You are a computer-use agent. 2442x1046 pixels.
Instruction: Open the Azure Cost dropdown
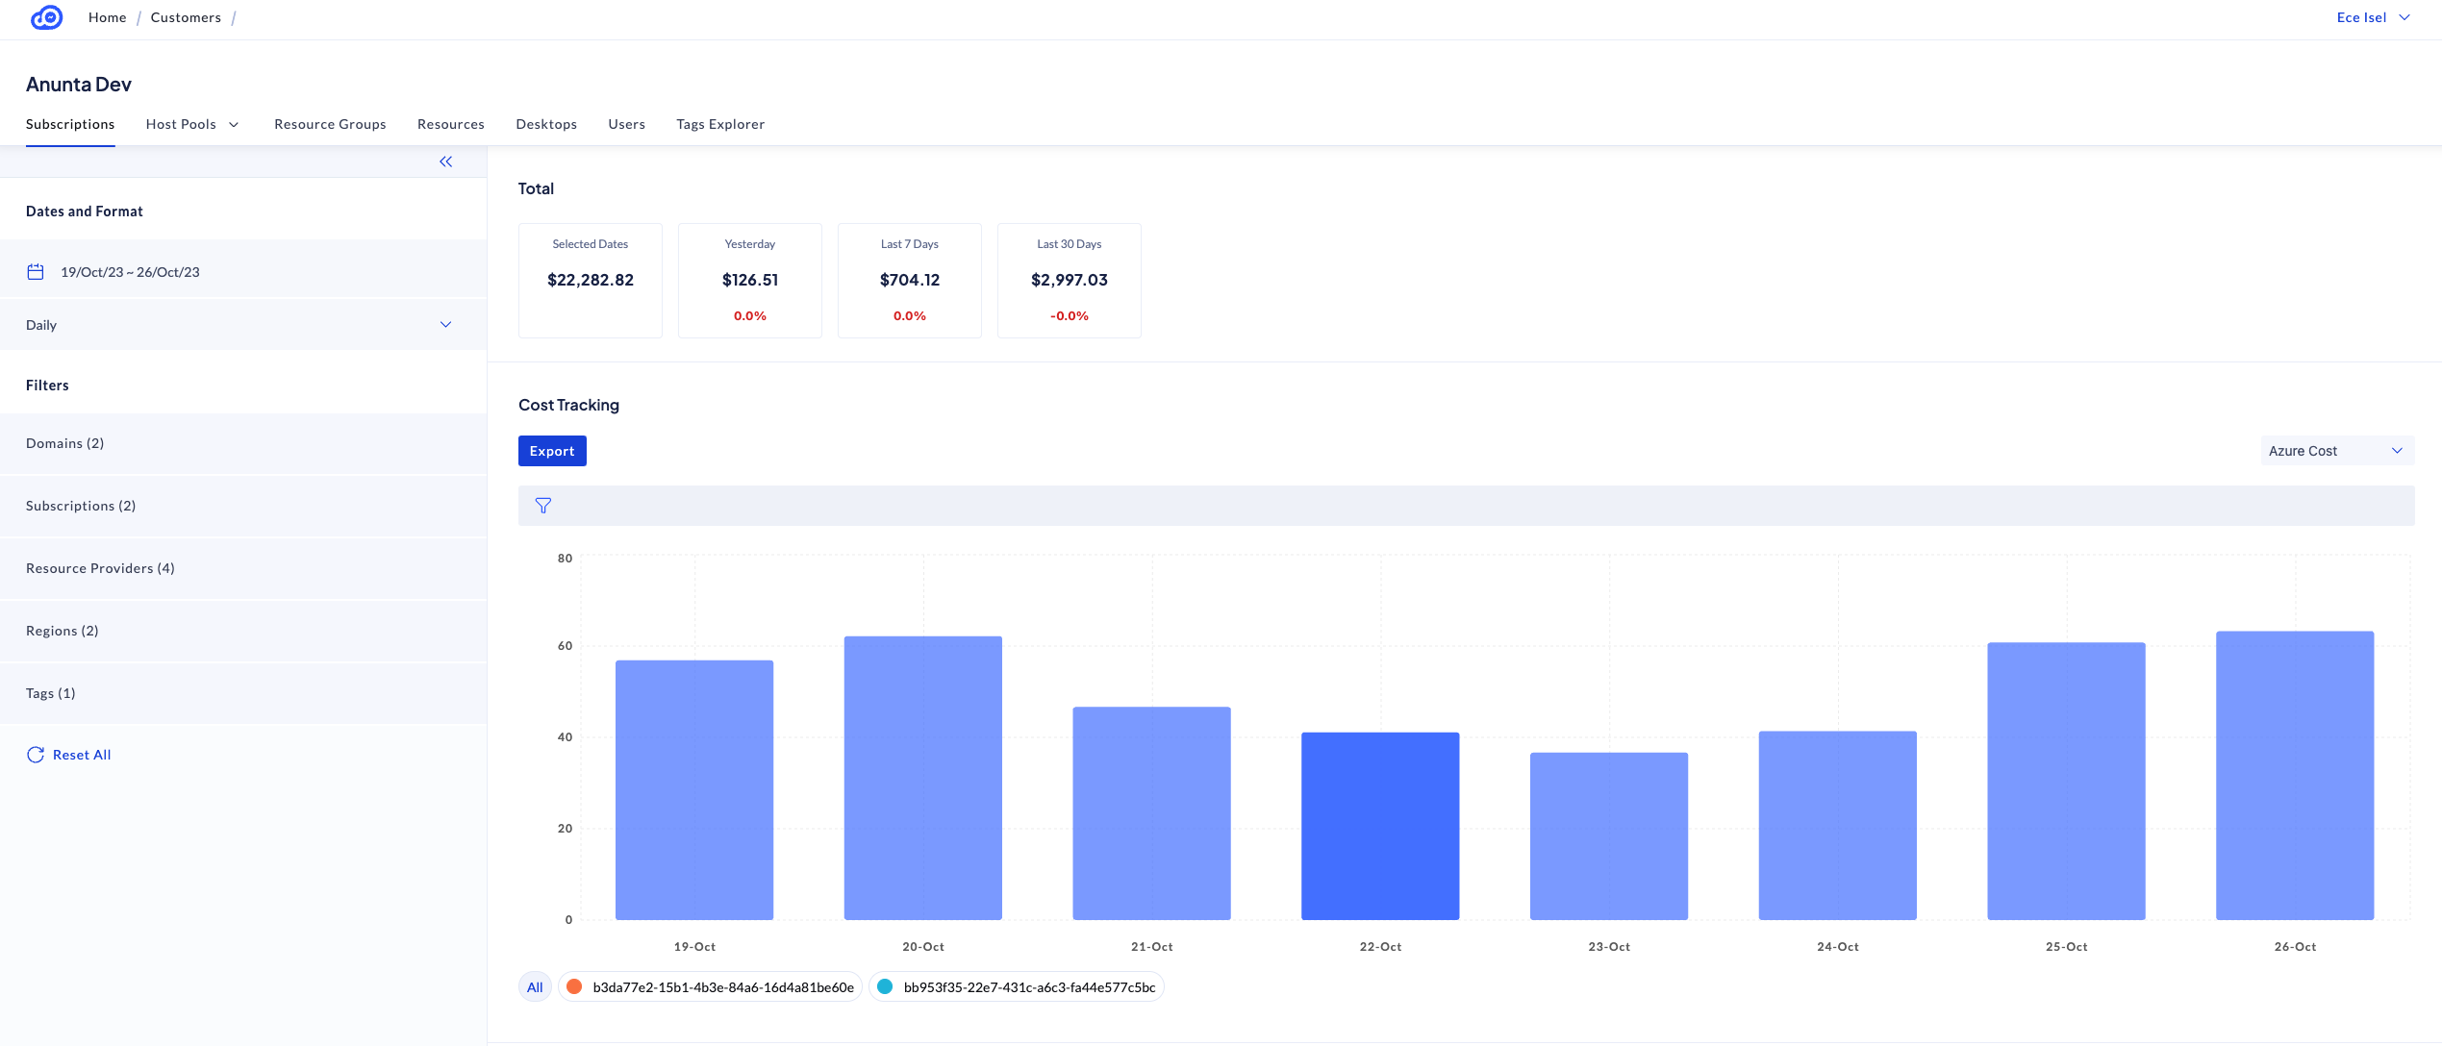(2335, 451)
